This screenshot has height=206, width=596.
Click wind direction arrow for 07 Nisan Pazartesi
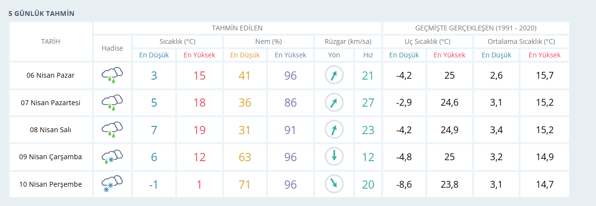pos(334,102)
